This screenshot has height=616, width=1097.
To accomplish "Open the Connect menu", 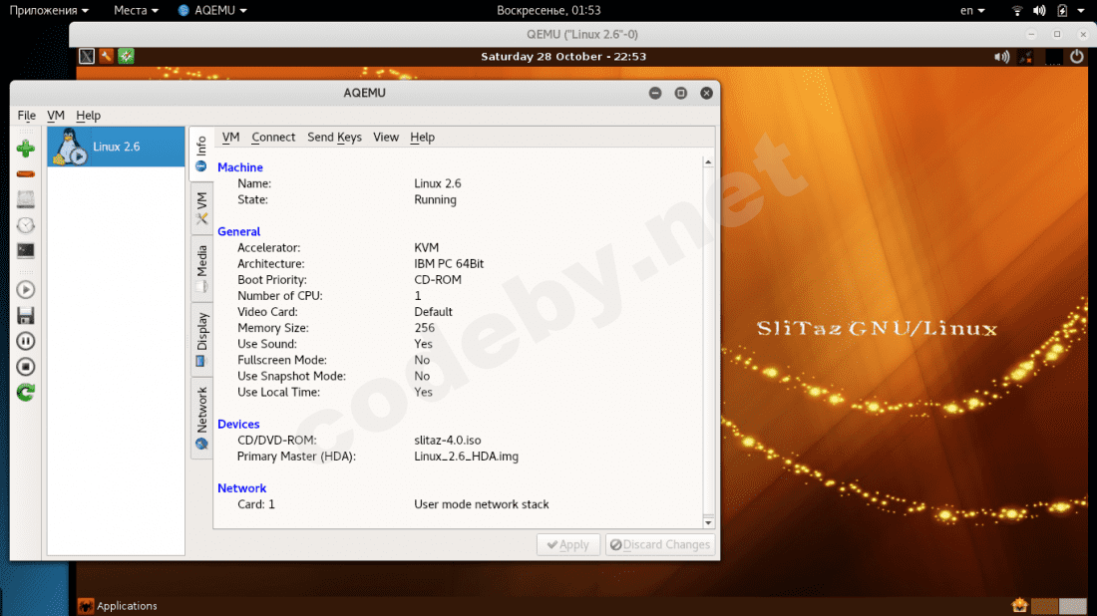I will coord(273,137).
